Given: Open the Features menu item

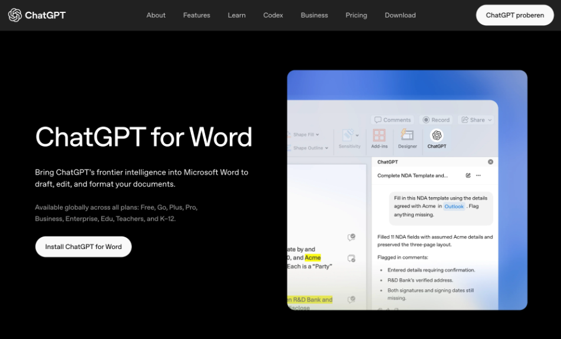Looking at the screenshot, I should pyautogui.click(x=196, y=15).
